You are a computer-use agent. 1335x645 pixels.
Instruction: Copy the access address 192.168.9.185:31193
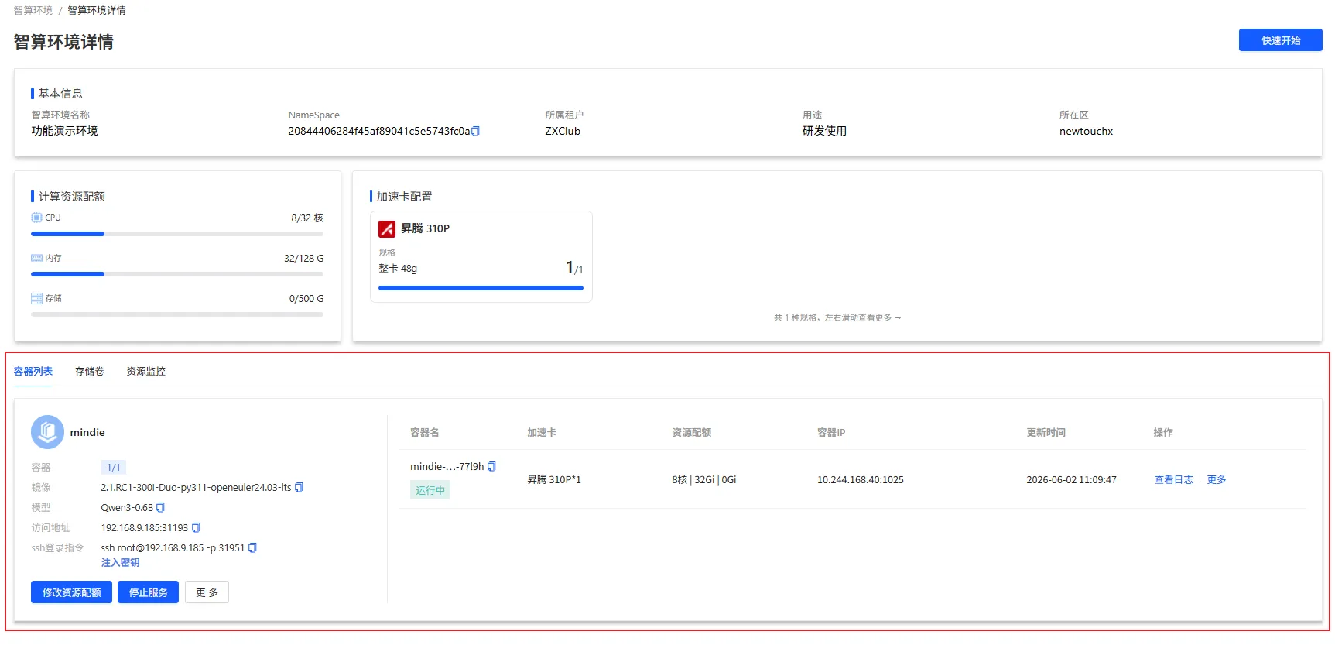(196, 527)
